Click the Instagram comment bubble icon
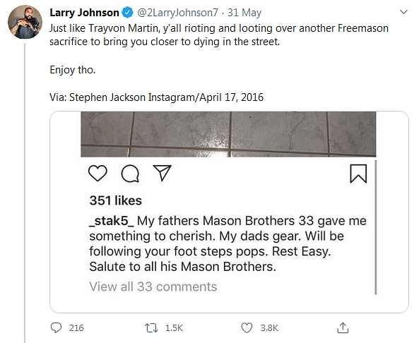The image size is (414, 343). point(130,174)
